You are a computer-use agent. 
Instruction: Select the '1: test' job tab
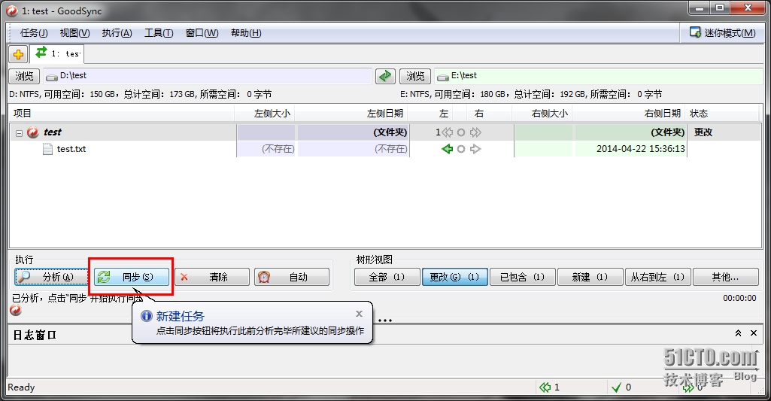[57, 53]
